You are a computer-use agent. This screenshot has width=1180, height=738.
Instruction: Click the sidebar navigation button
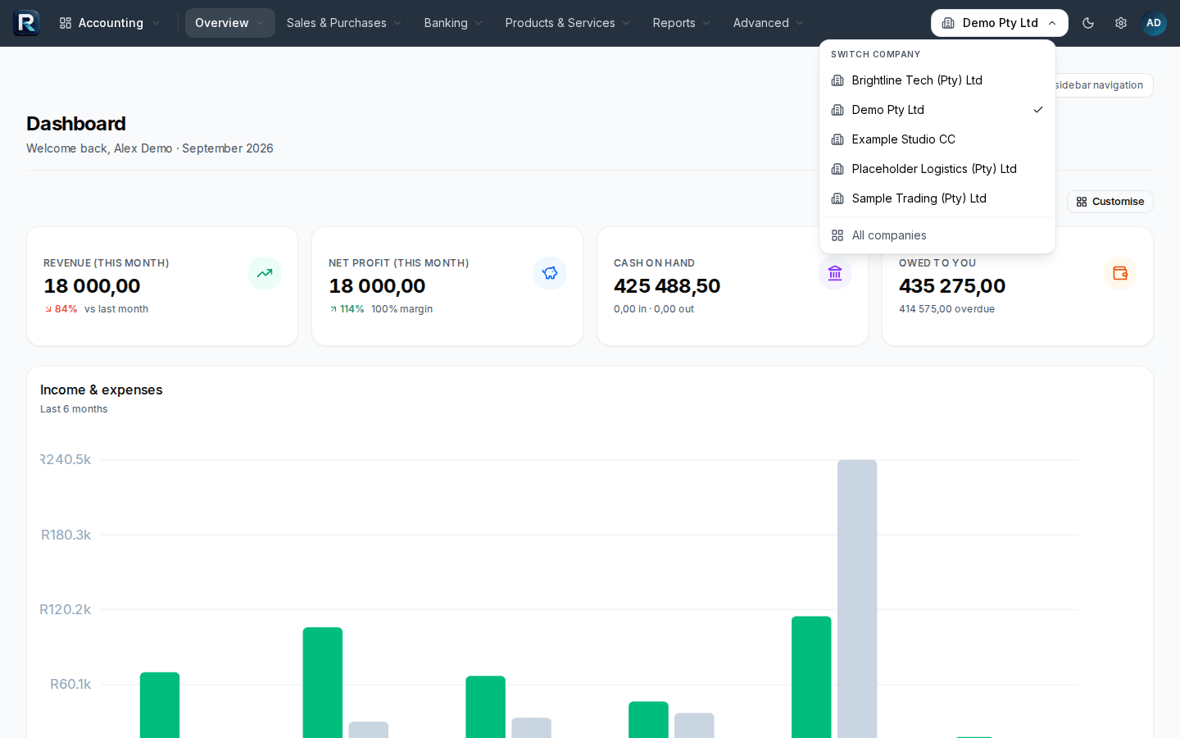[1104, 85]
